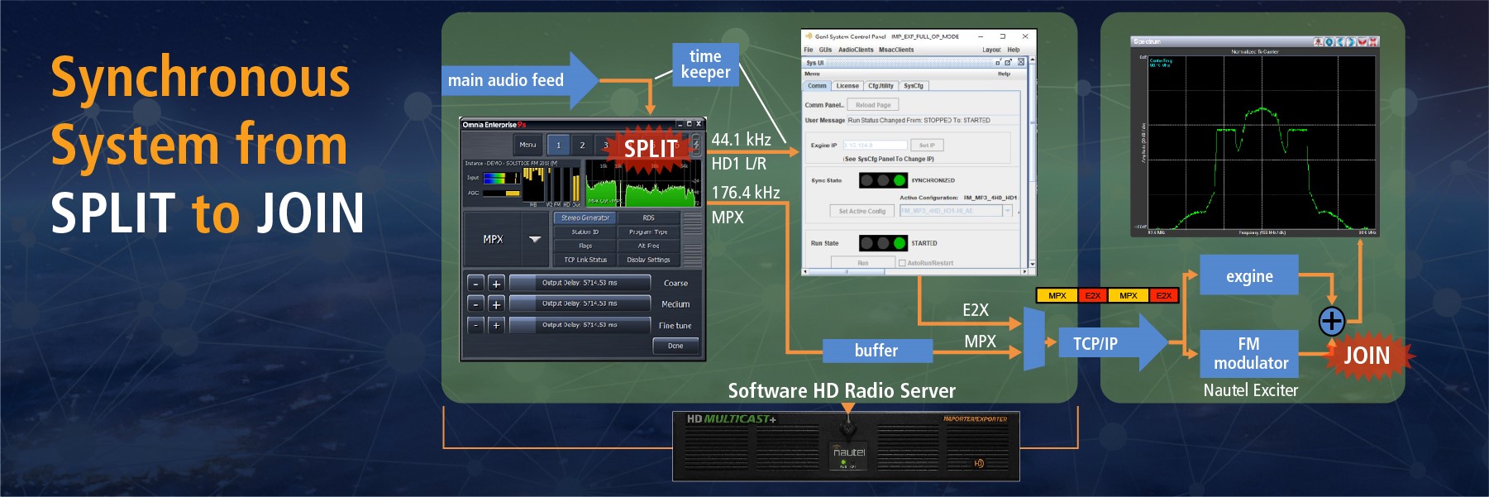The height and width of the screenshot is (497, 1489).
Task: Open File menu in Gen4 Control Panel
Action: point(809,50)
